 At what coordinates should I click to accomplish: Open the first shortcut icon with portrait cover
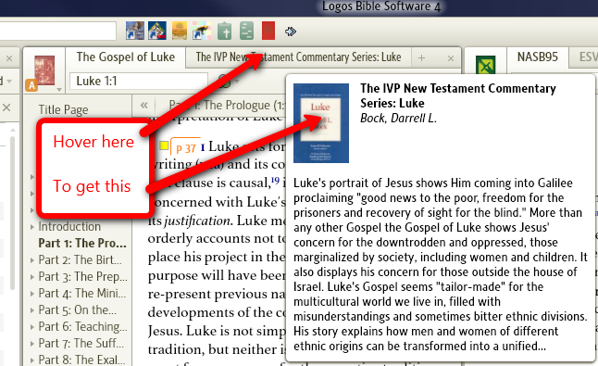[x=135, y=31]
